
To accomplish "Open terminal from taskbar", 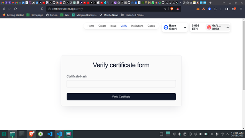I will coord(22,134).
